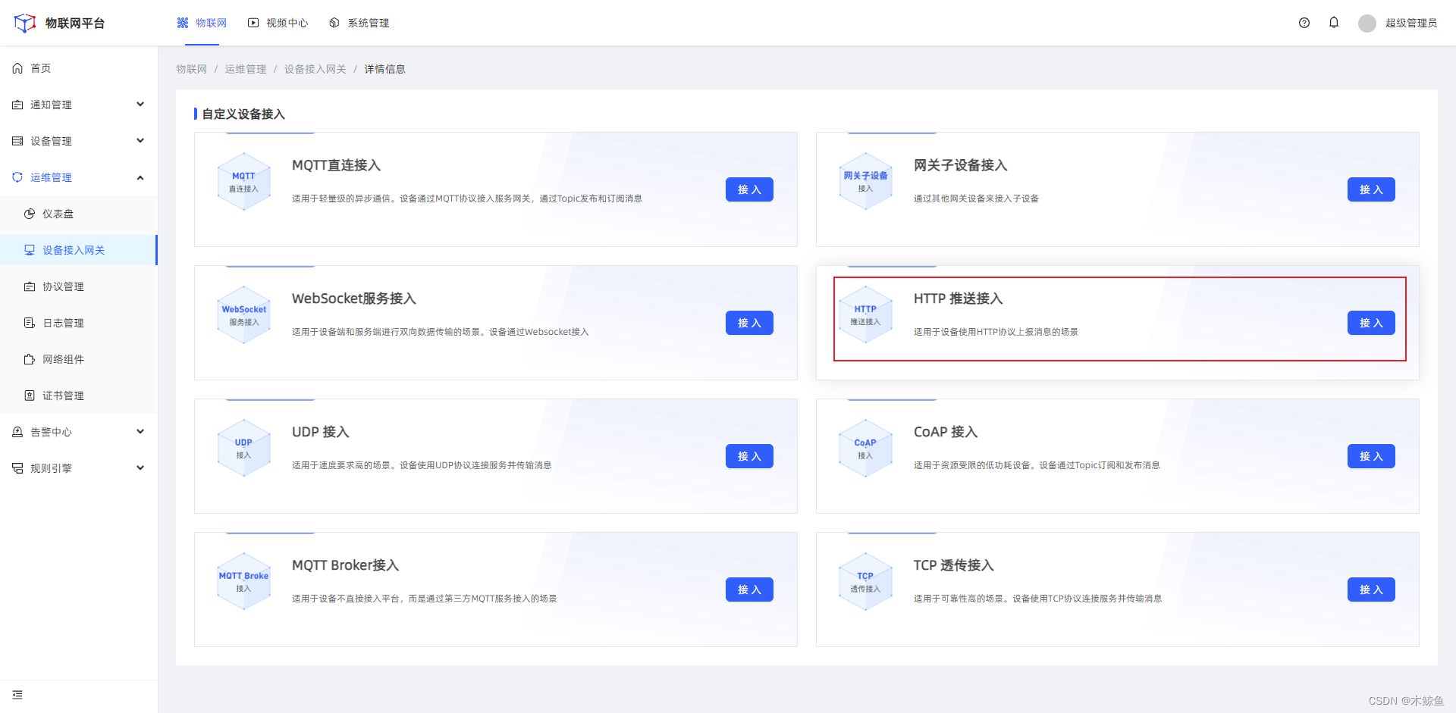
Task: Click the 网关子设备 hexagon icon
Action: pos(865,182)
